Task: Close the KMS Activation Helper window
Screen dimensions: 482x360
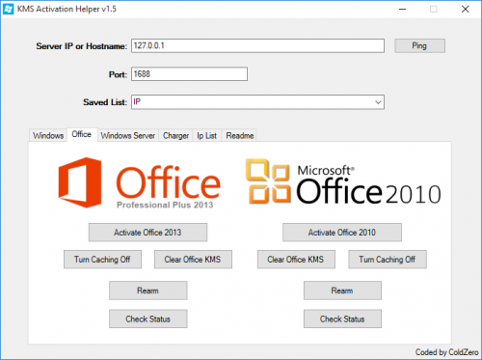Action: (x=465, y=9)
